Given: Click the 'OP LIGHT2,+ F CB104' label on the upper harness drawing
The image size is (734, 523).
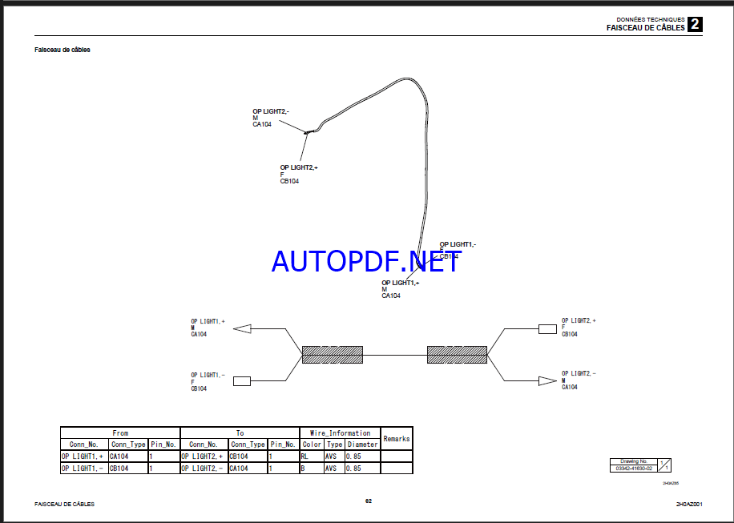Looking at the screenshot, I should click(298, 174).
